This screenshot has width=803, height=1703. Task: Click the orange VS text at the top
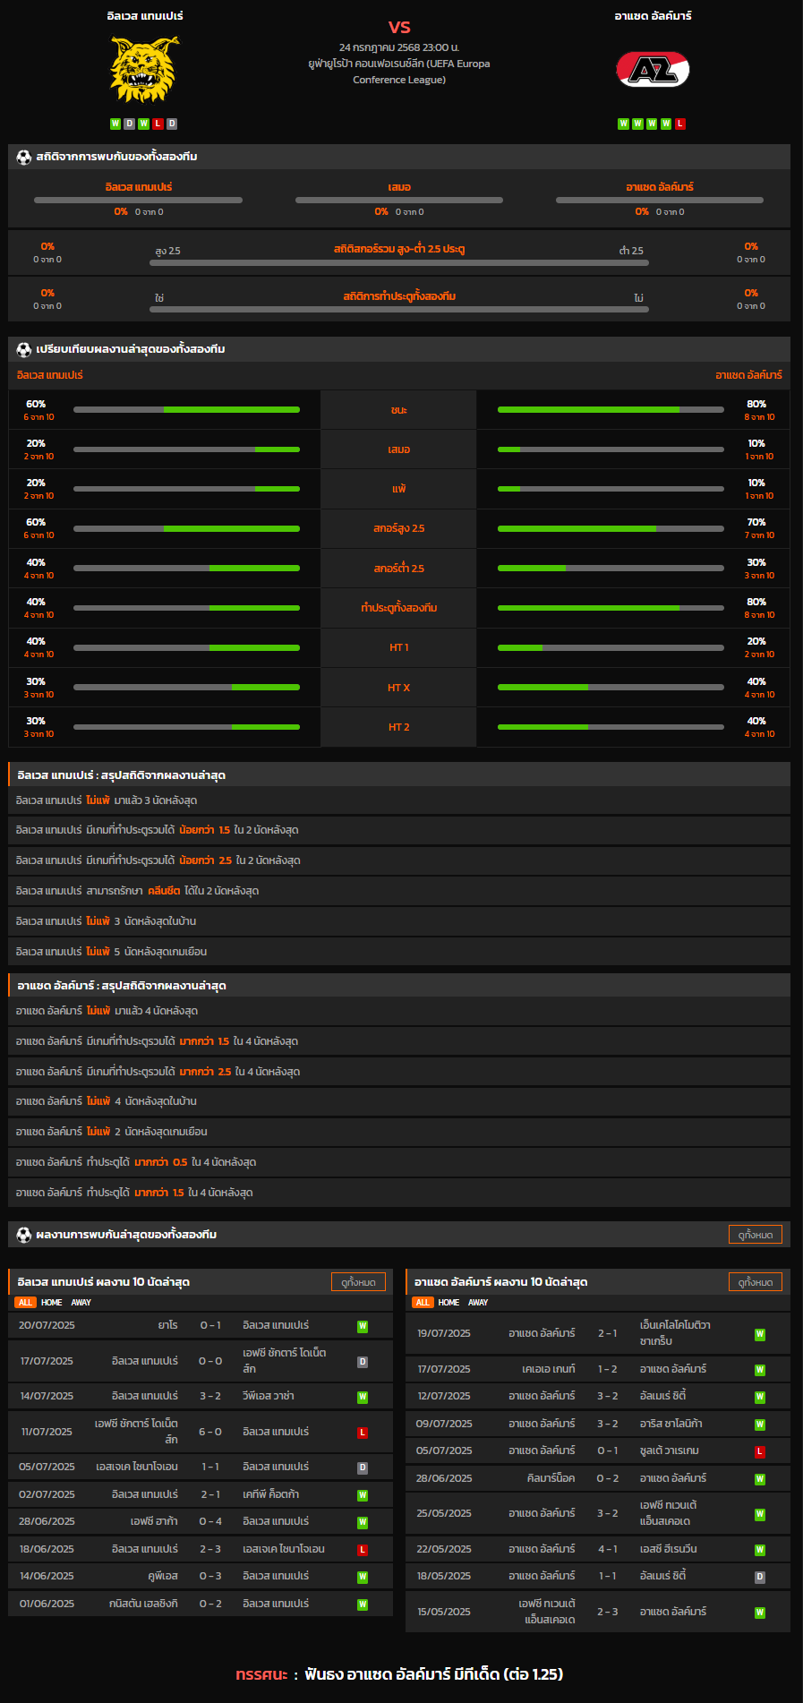(399, 27)
